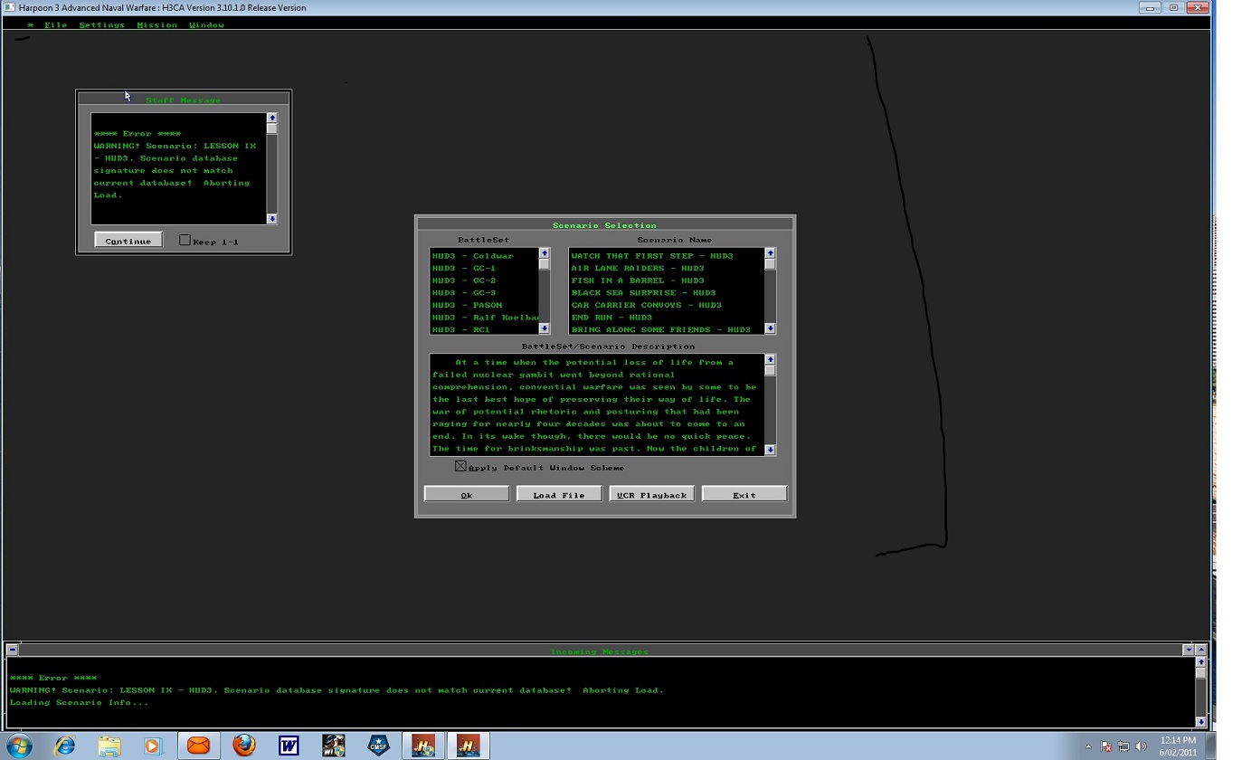Select scenario BLACK SEA SURPRISE - HUD3
This screenshot has width=1251, height=760.
(643, 293)
